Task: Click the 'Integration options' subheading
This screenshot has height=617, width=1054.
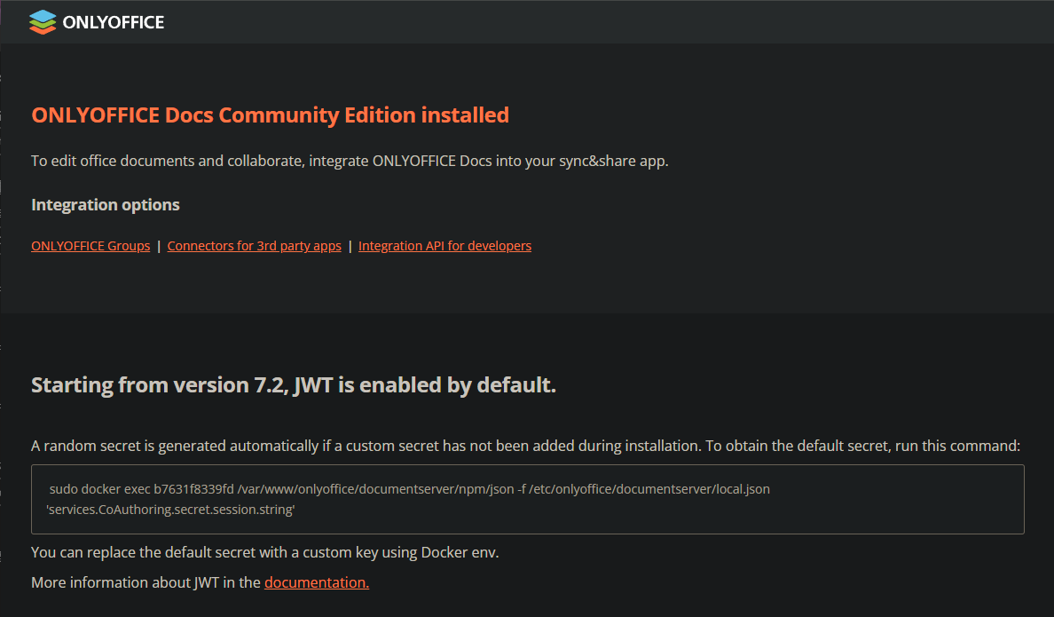Action: (x=106, y=205)
